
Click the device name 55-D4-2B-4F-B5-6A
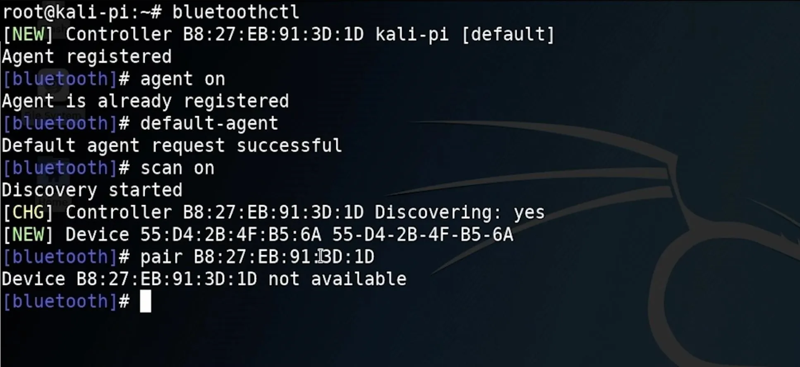[x=423, y=235]
